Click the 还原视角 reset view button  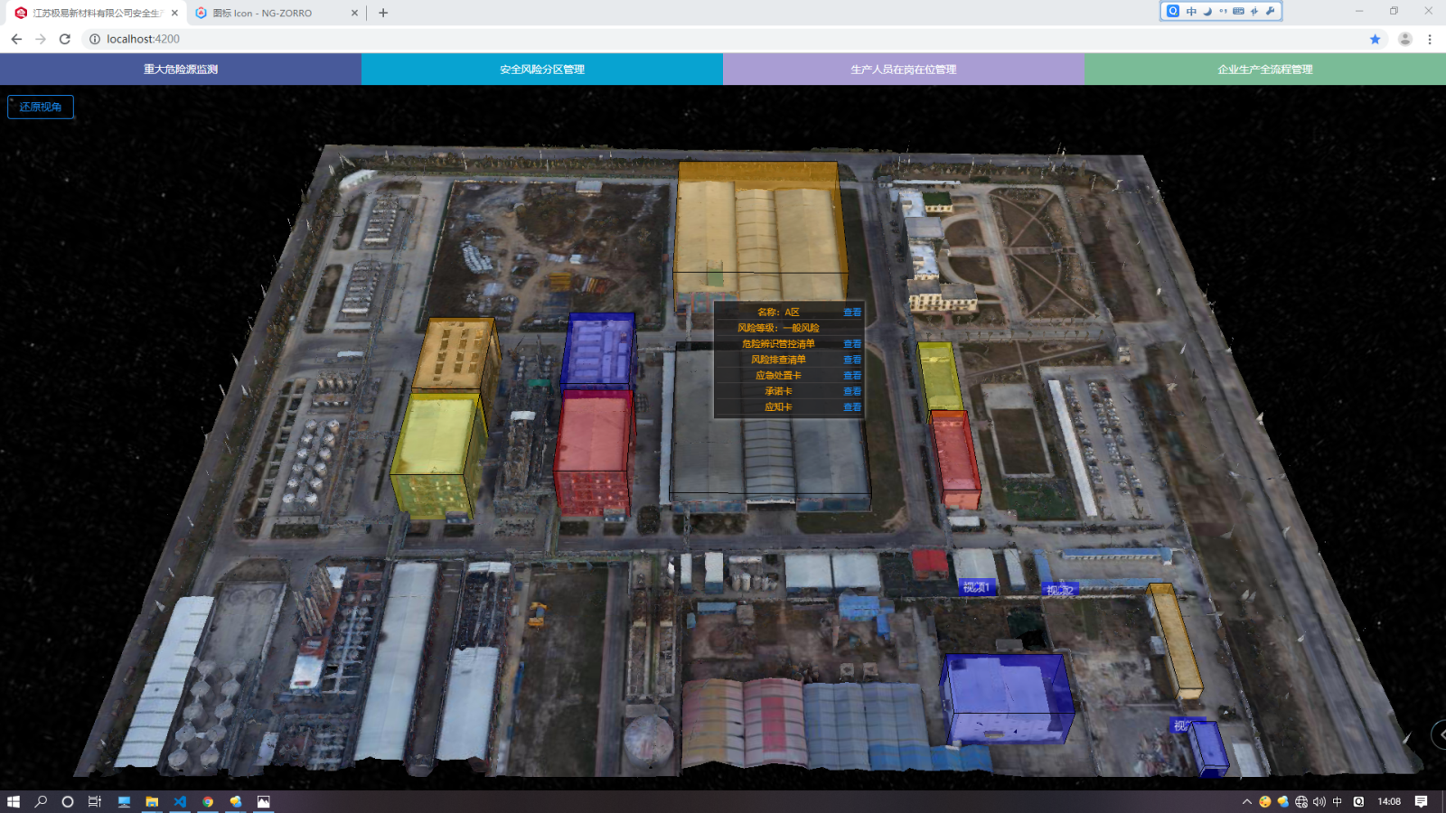coord(41,107)
